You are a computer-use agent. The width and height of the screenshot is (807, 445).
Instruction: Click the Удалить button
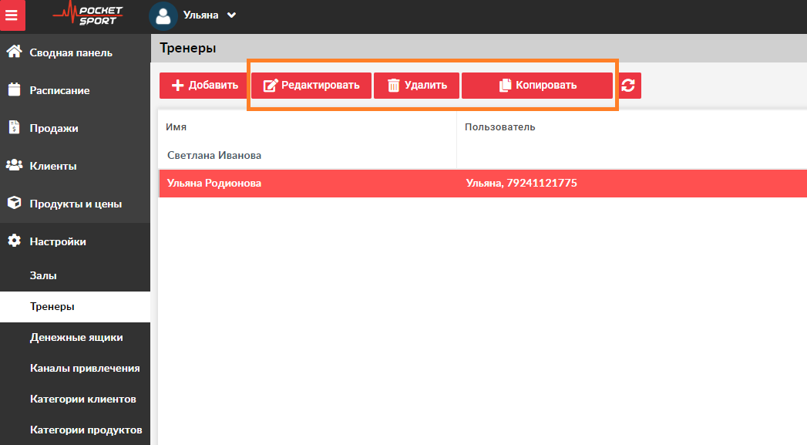pyautogui.click(x=416, y=86)
